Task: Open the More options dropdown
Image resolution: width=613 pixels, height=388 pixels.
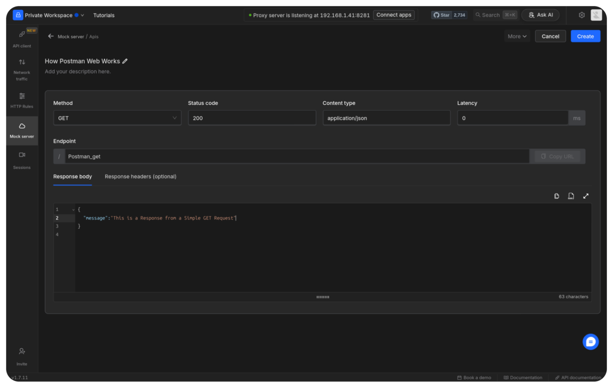Action: tap(516, 36)
